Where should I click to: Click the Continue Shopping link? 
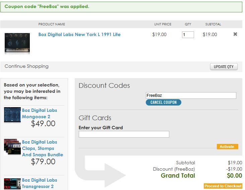(x=26, y=66)
